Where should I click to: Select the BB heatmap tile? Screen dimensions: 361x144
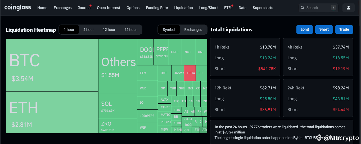pos(176,116)
